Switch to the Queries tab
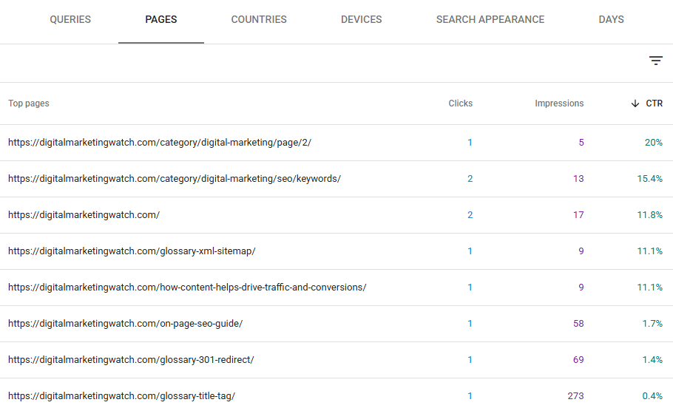The height and width of the screenshot is (408, 673). (x=70, y=19)
